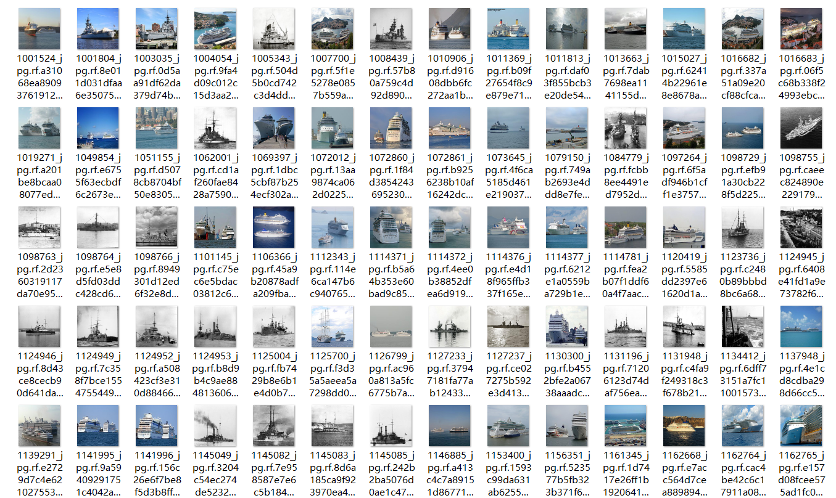Click the file name starting 1019271_jpg

tap(39, 176)
